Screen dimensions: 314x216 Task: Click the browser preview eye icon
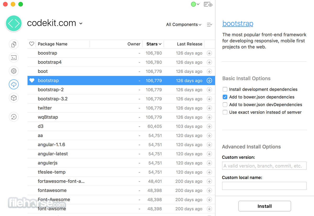(x=208, y=4)
